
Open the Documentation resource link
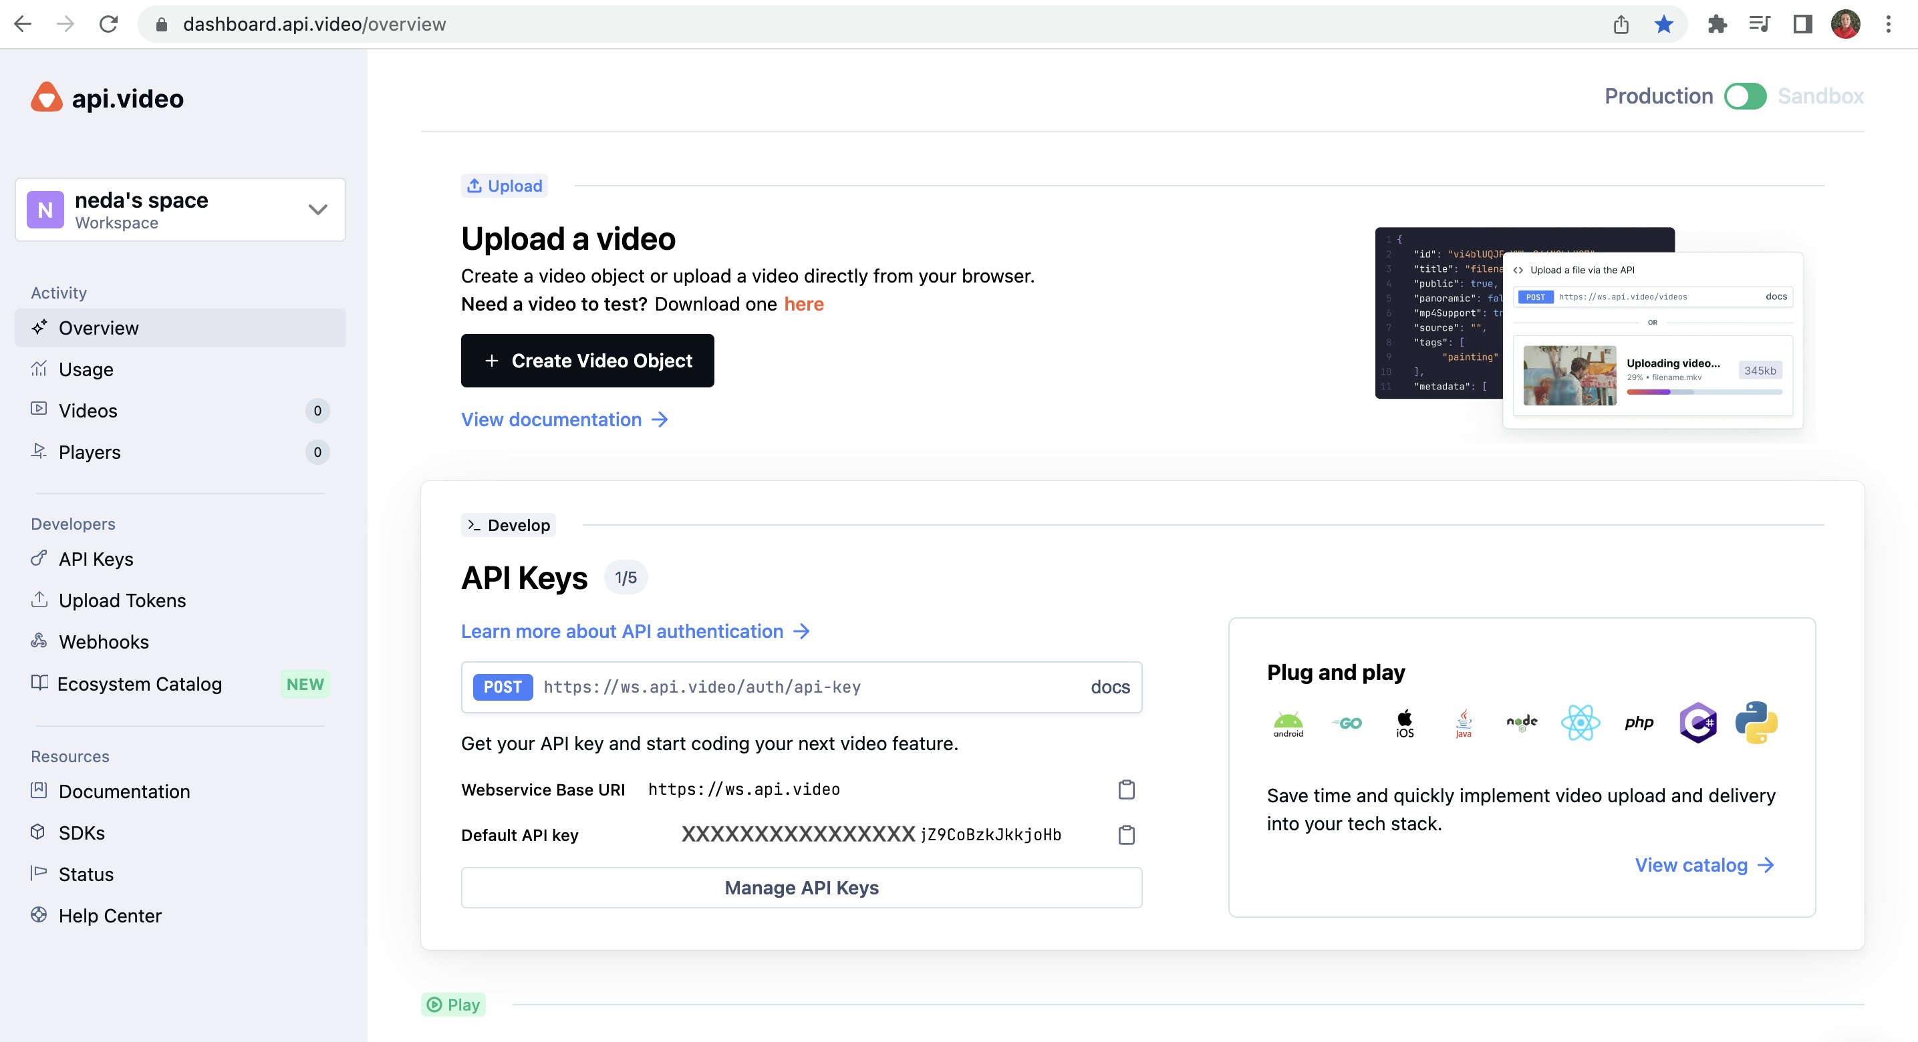pos(124,791)
